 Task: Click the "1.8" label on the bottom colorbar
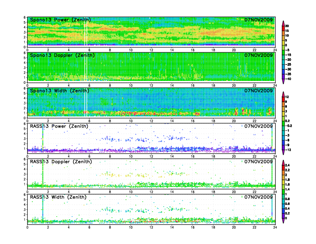[x=287, y=179]
